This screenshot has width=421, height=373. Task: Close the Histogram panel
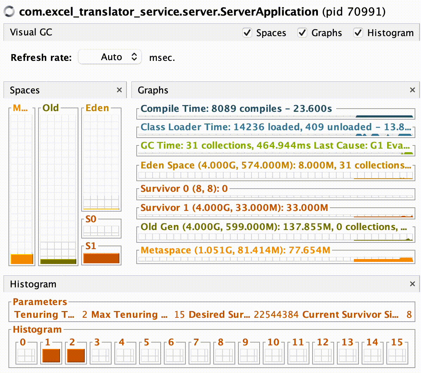click(x=413, y=284)
